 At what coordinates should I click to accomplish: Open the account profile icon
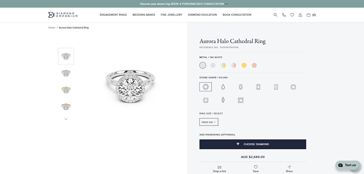(300, 15)
